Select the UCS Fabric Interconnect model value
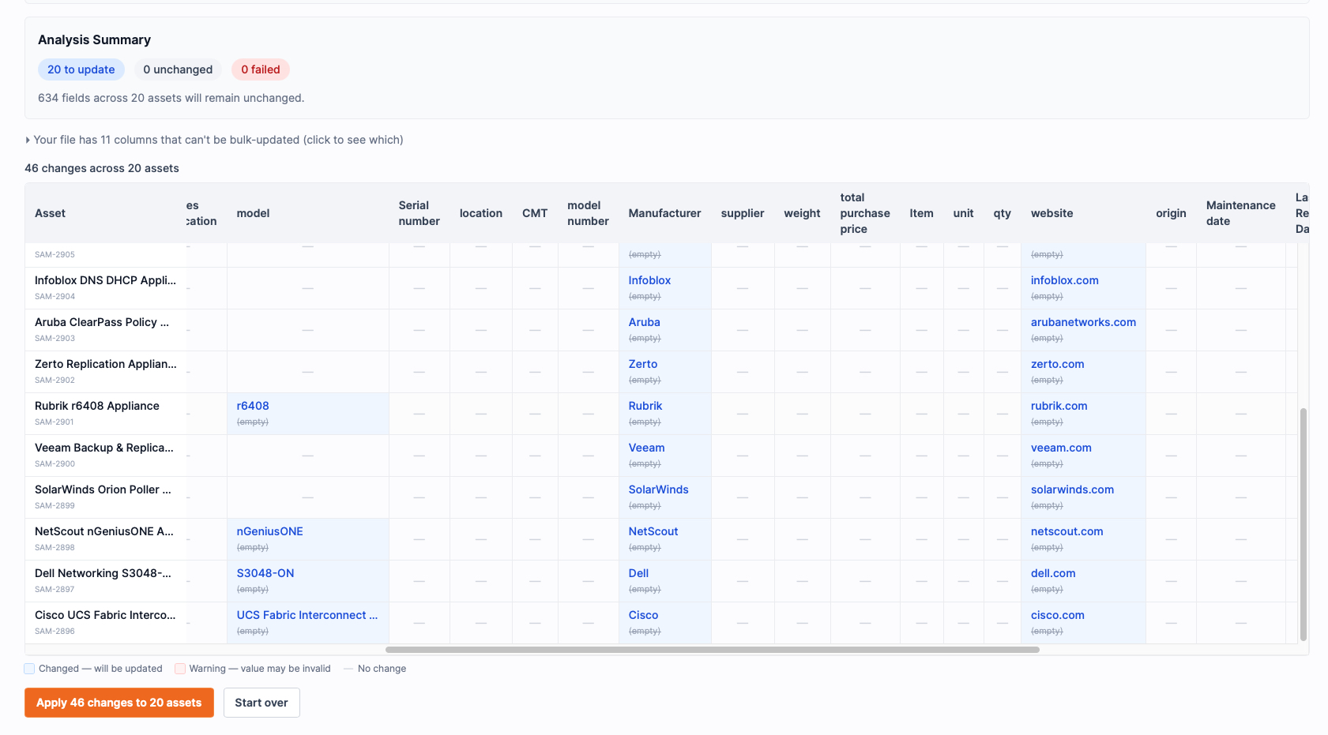The width and height of the screenshot is (1328, 735). pyautogui.click(x=307, y=615)
